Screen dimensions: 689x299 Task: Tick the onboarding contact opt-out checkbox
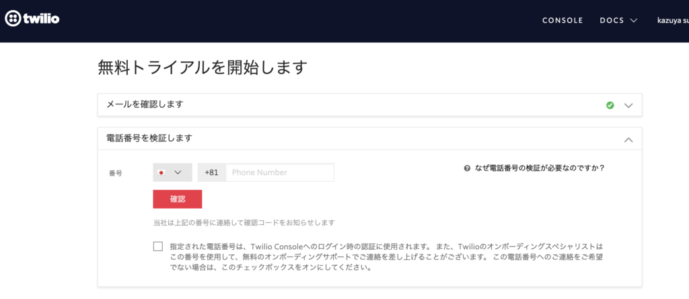tap(158, 246)
